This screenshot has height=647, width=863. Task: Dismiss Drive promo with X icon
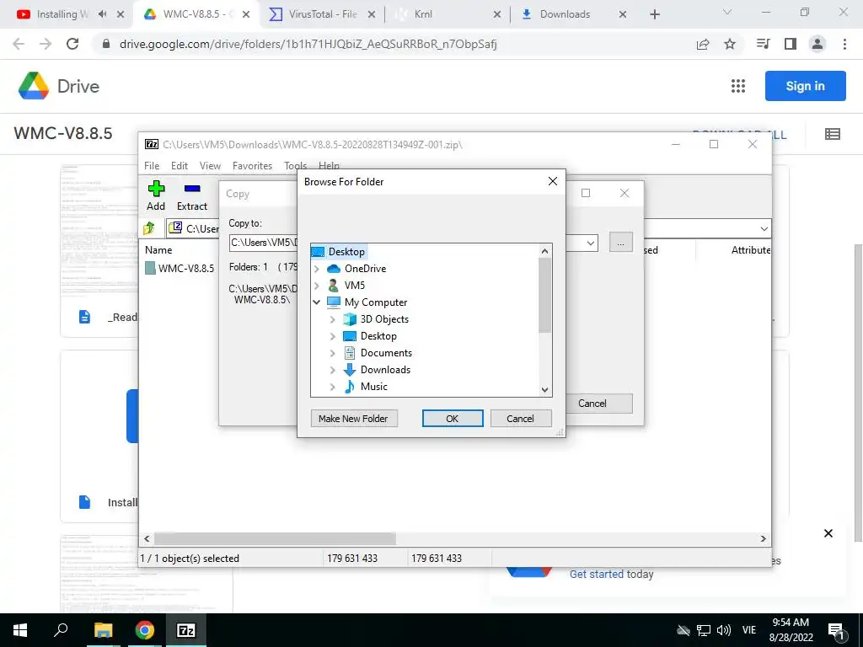coord(828,533)
